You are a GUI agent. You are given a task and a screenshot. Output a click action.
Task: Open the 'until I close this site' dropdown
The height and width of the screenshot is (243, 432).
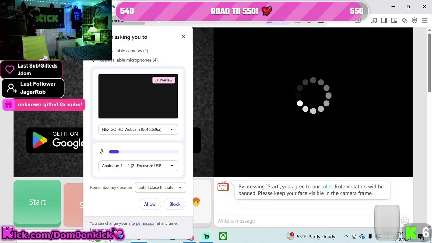pos(160,187)
